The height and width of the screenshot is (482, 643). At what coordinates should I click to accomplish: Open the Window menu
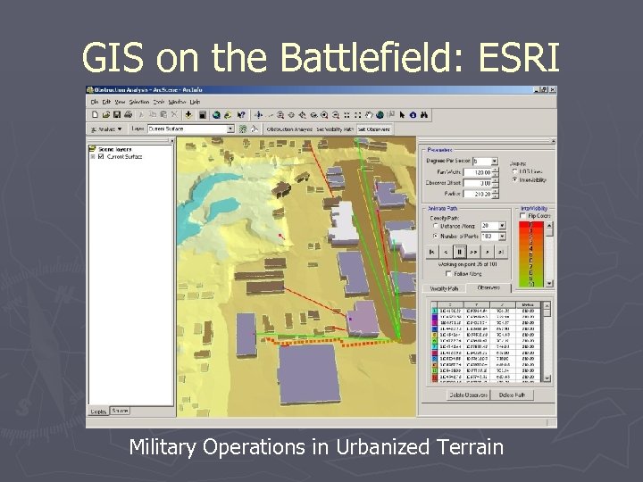(177, 102)
